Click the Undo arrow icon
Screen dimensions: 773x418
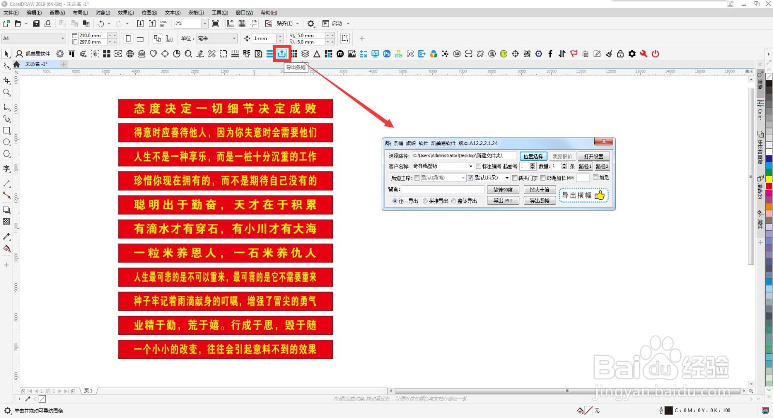[100, 24]
